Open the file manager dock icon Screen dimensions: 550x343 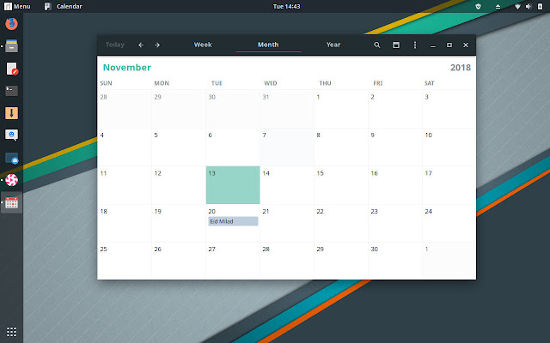tap(11, 45)
